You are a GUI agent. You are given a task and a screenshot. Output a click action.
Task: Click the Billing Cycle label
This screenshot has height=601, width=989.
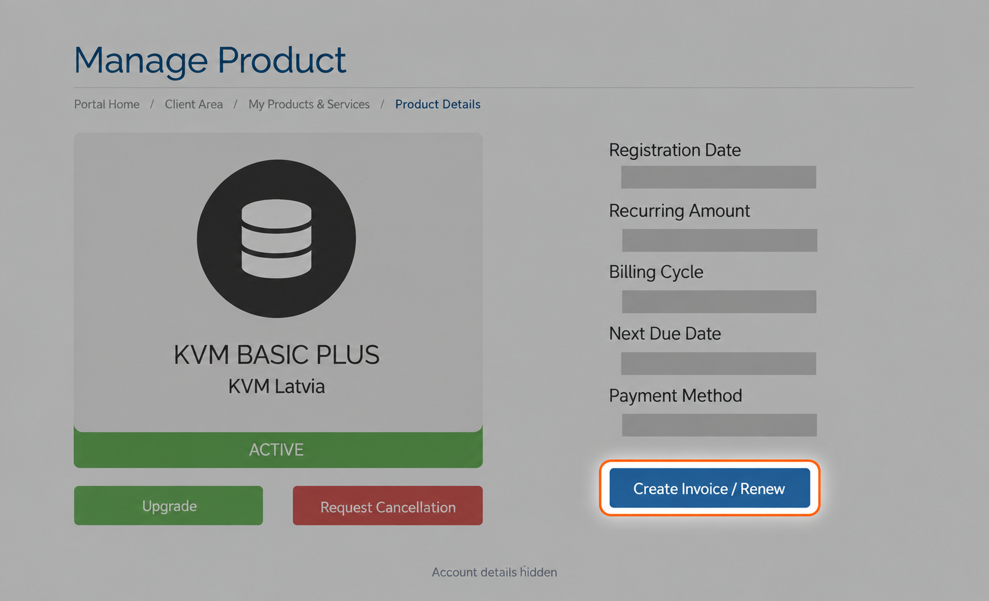[656, 272]
